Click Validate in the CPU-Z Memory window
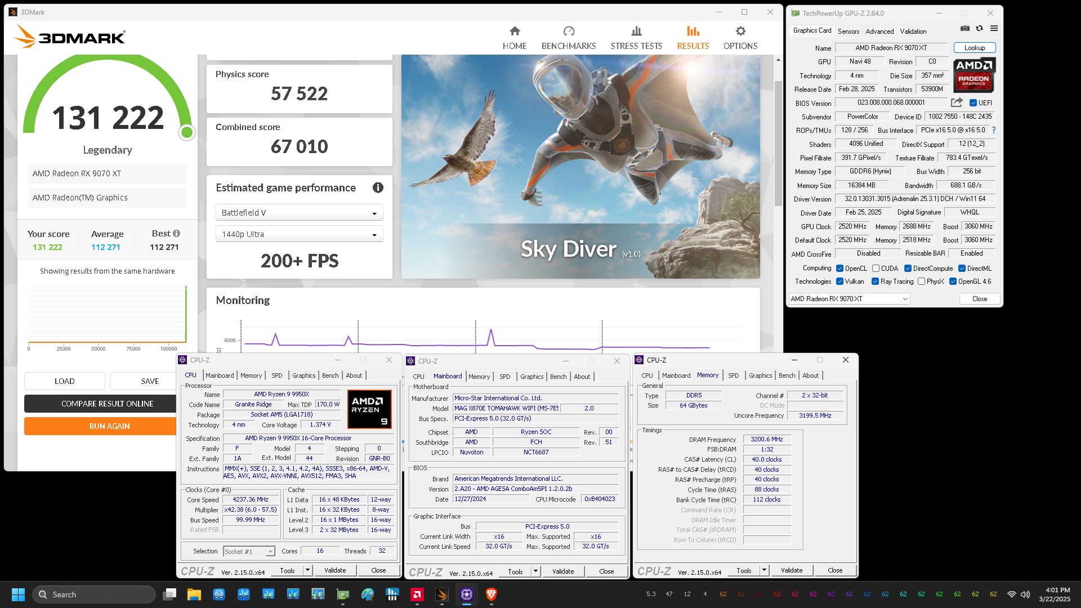Image resolution: width=1081 pixels, height=608 pixels. pos(792,570)
